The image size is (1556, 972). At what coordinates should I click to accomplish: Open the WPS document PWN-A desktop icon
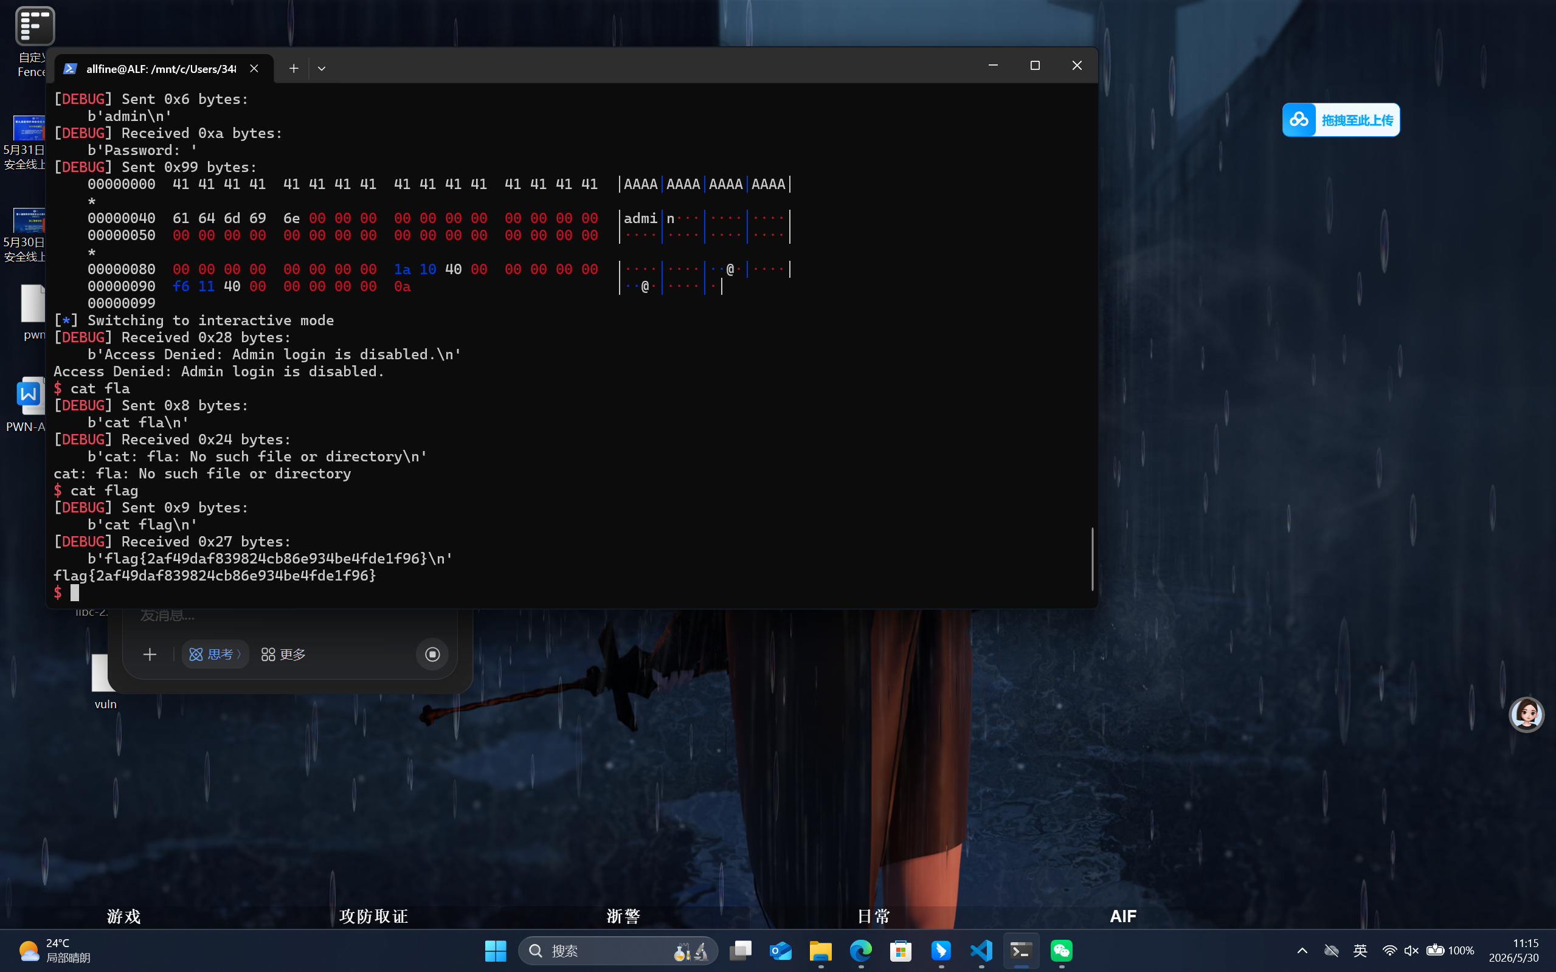[x=27, y=404]
